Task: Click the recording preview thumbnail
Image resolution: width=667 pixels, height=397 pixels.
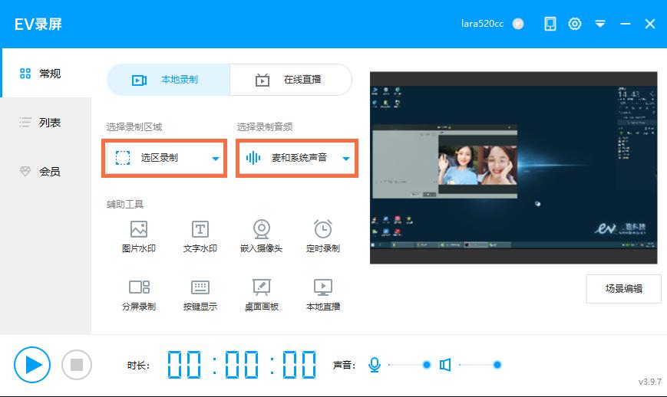Action: tap(513, 168)
